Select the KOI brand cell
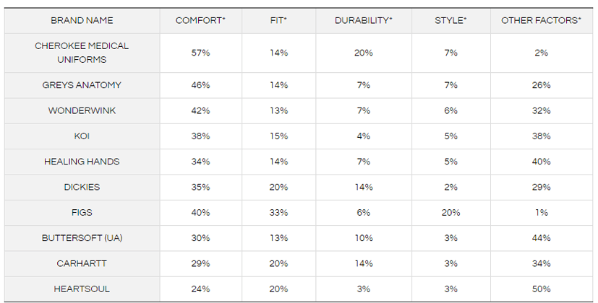The width and height of the screenshot is (598, 303). pyautogui.click(x=82, y=136)
